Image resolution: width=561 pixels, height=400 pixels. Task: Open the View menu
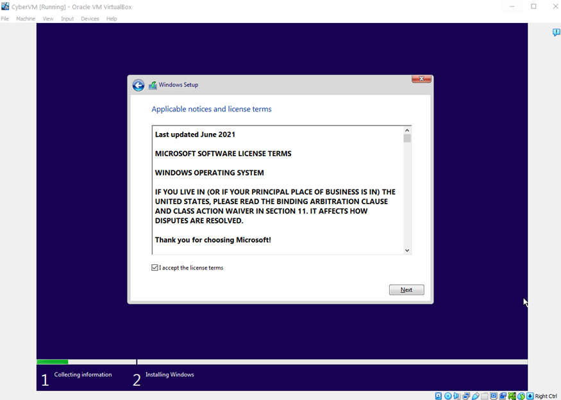tap(48, 19)
